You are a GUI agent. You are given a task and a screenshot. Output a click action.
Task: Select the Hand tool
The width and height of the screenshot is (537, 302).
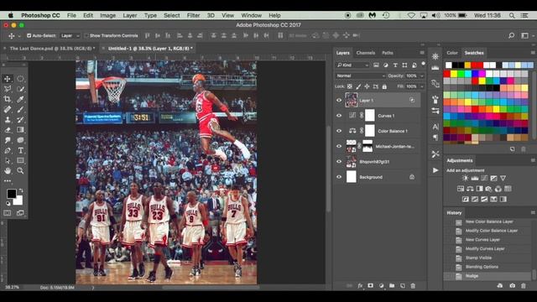click(x=8, y=170)
